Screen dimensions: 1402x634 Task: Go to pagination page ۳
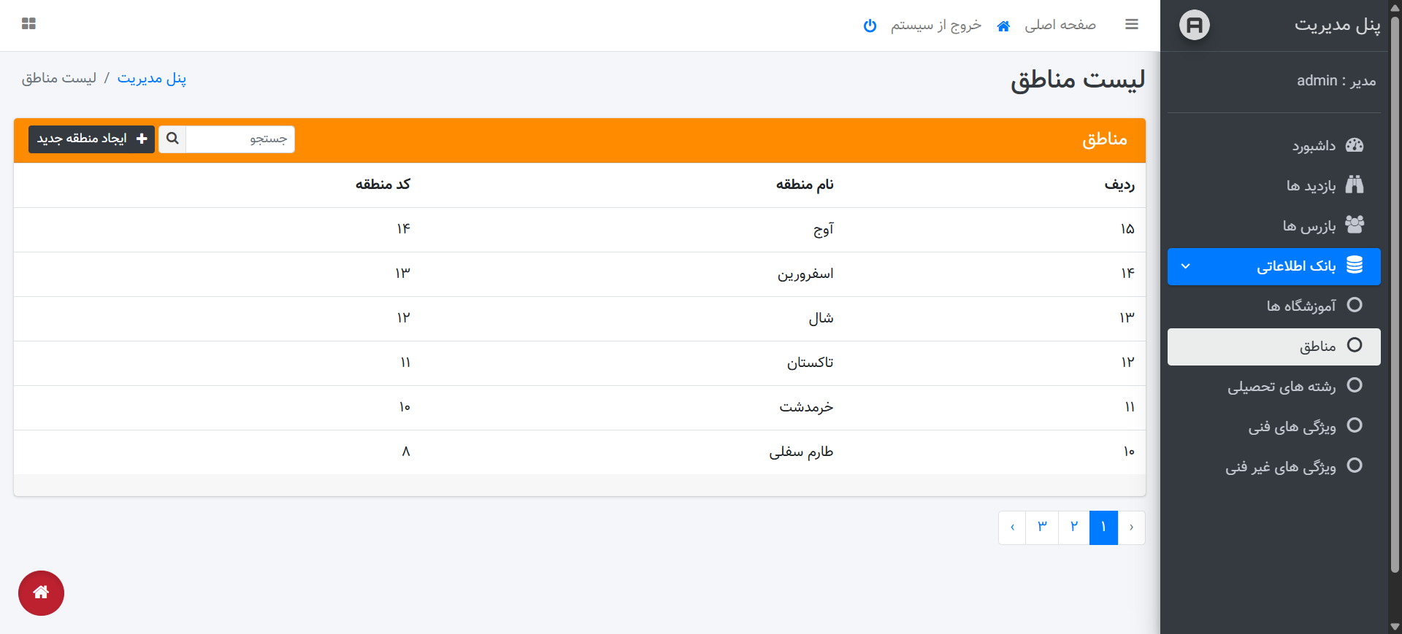click(1042, 527)
